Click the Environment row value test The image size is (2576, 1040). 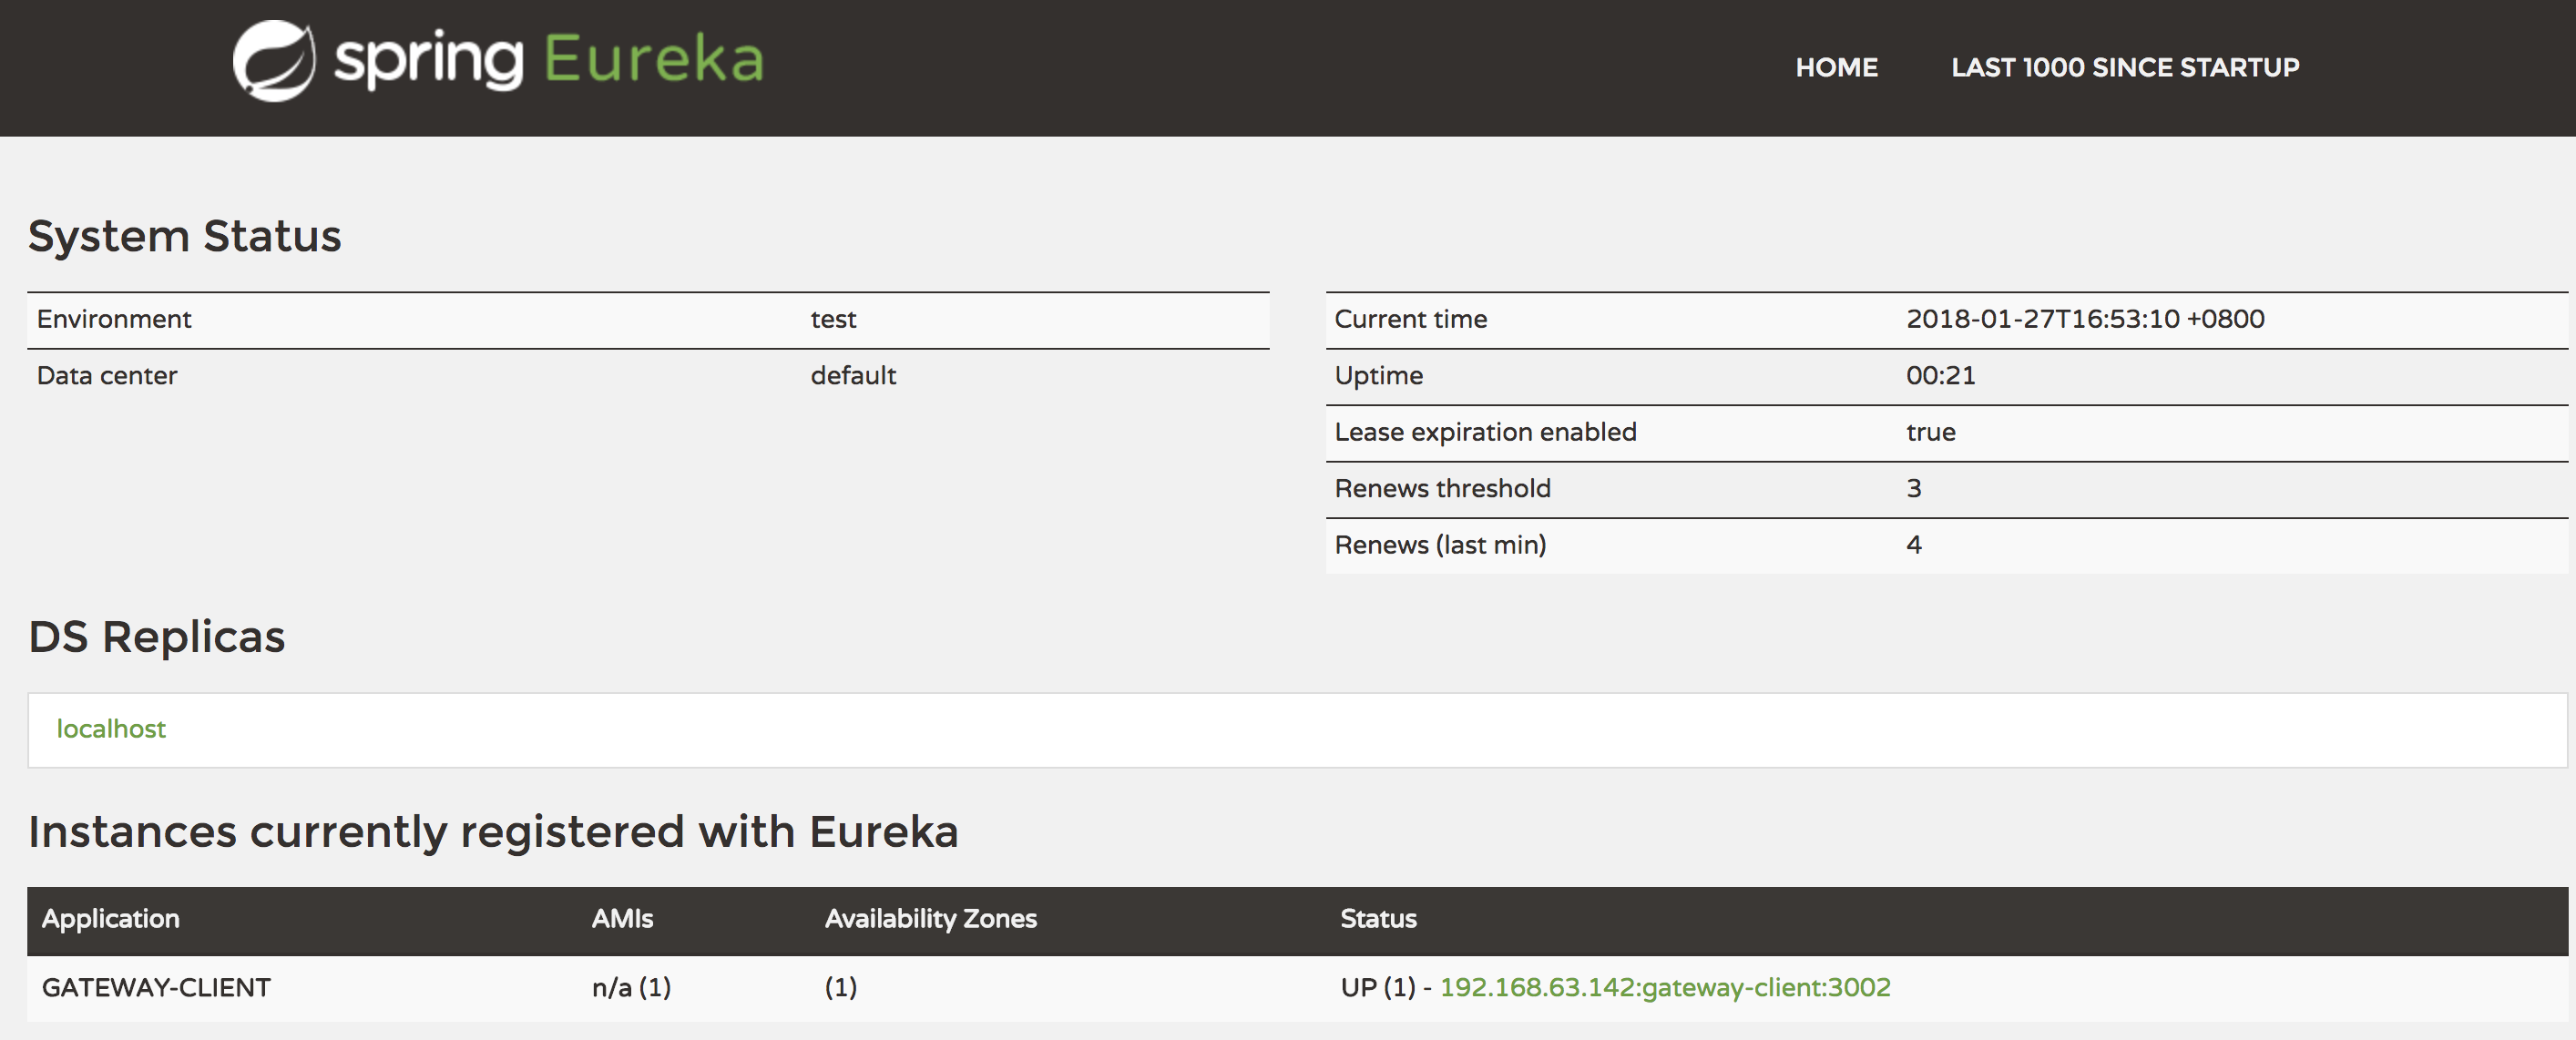coord(833,319)
